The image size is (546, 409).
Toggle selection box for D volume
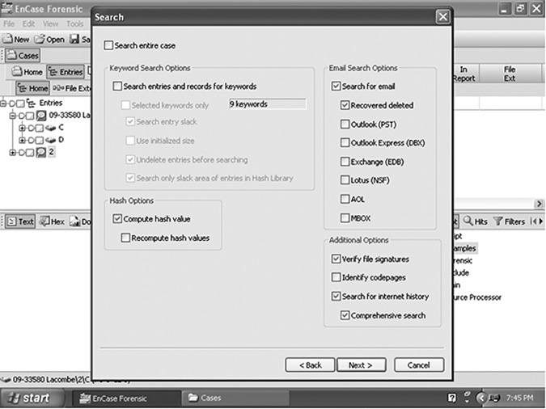point(40,141)
